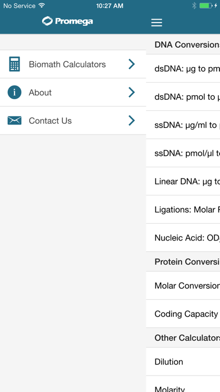
Task: Open Contact Us via its right chevron
Action: coord(132,121)
